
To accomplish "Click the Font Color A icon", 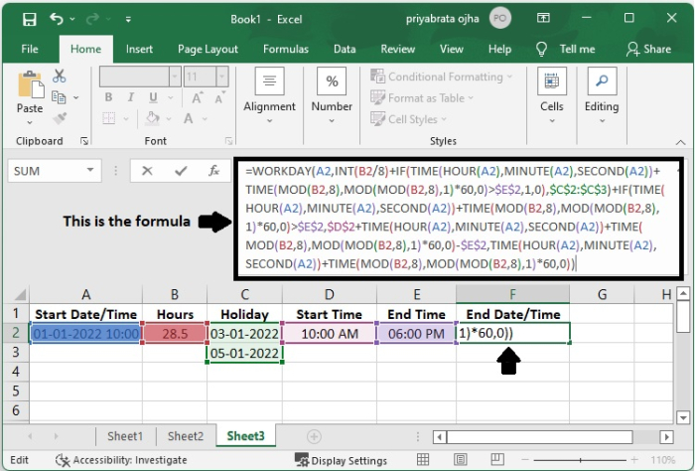I will tap(189, 118).
